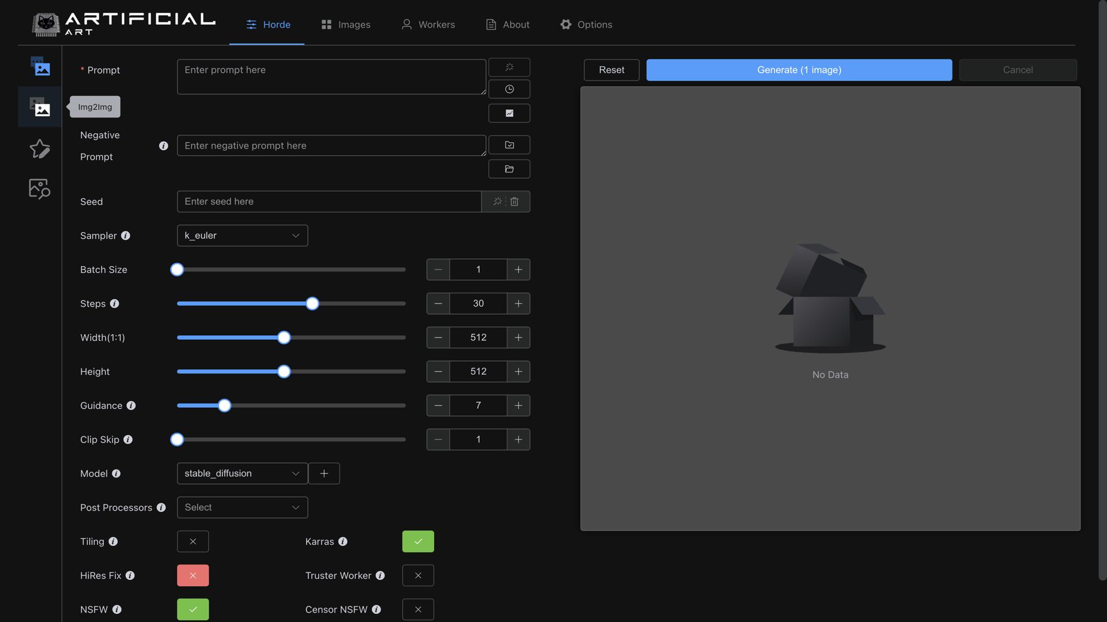Viewport: 1107px width, 622px height.
Task: Enable the HiRes Fix toggle
Action: (193, 575)
